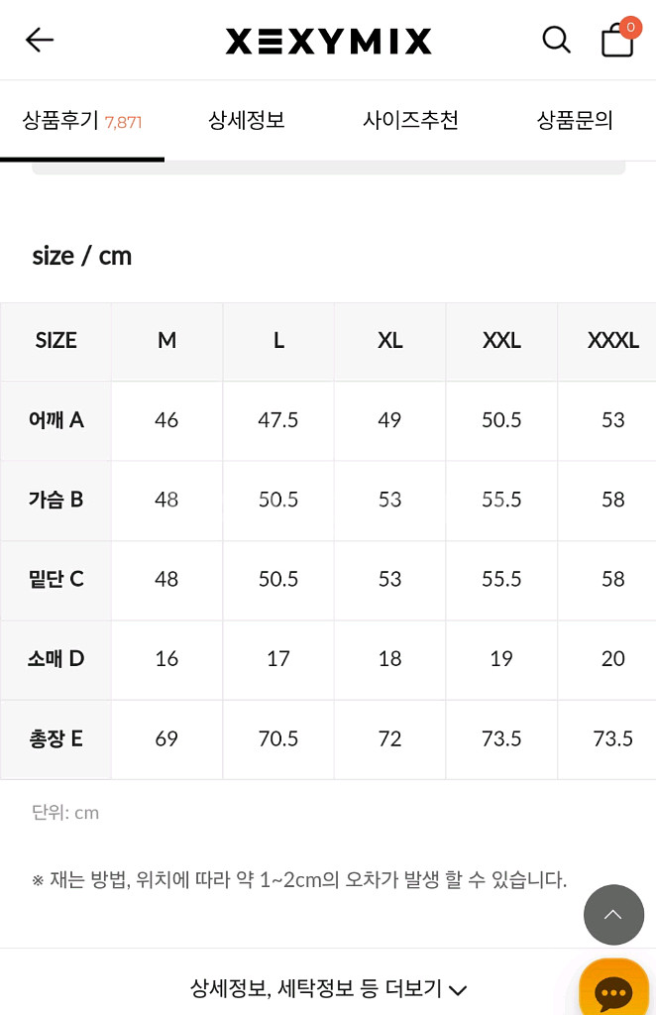Tap the 소매 D row label
Viewport: 656px width, 1015px height.
tap(56, 659)
